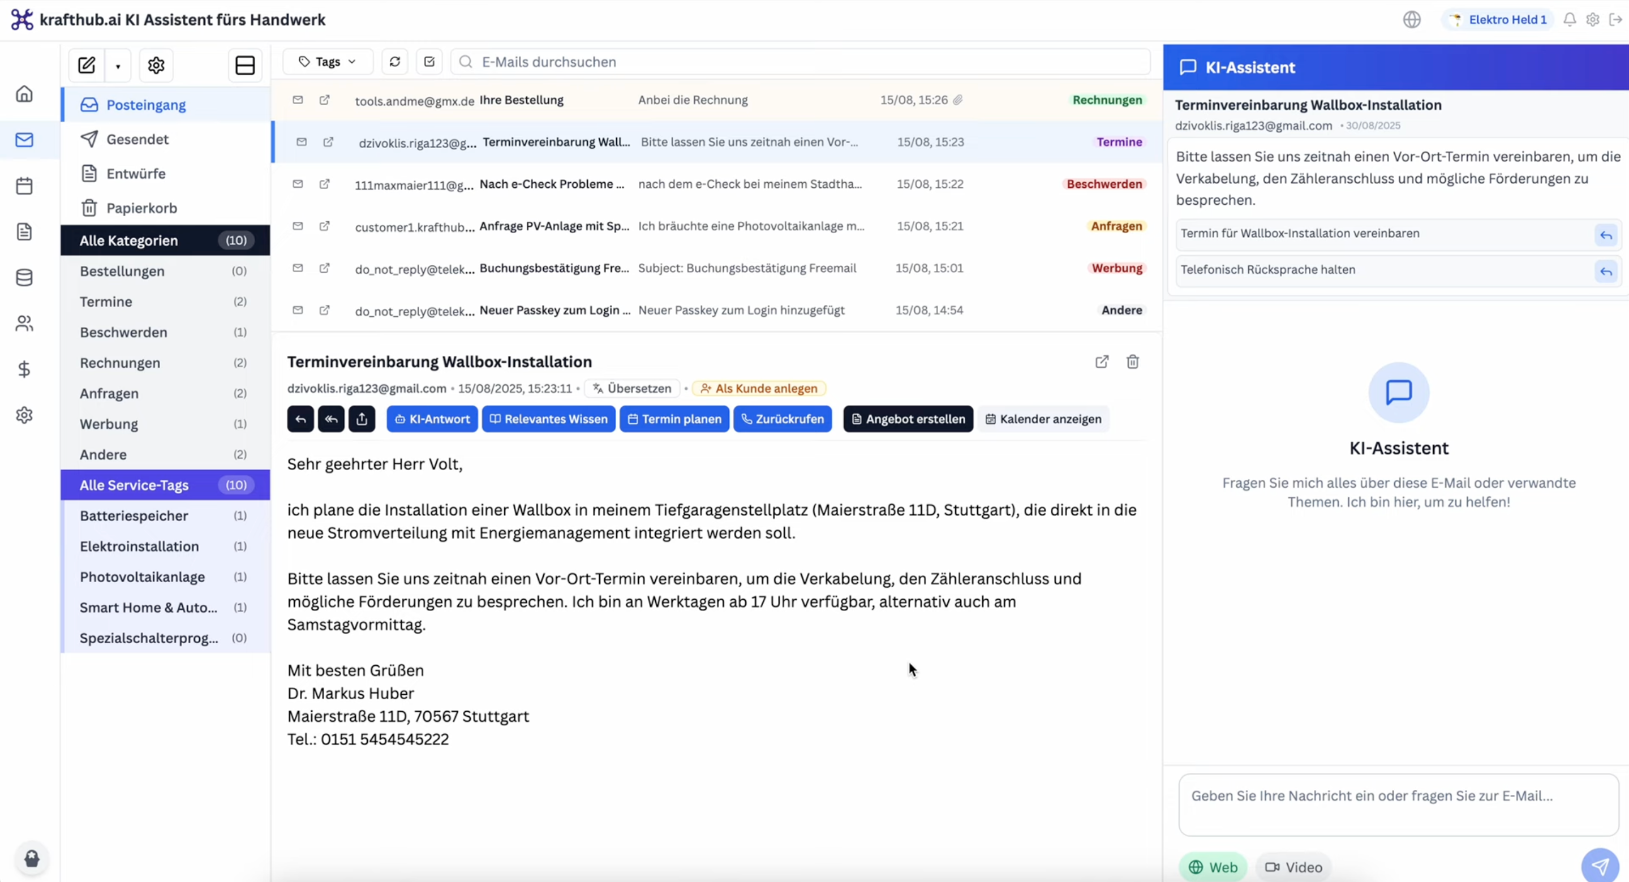Click the logout icon in top right
Screen dimensions: 1629x882
tap(1616, 20)
